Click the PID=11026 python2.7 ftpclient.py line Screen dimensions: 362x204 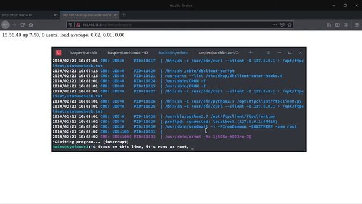(177, 101)
